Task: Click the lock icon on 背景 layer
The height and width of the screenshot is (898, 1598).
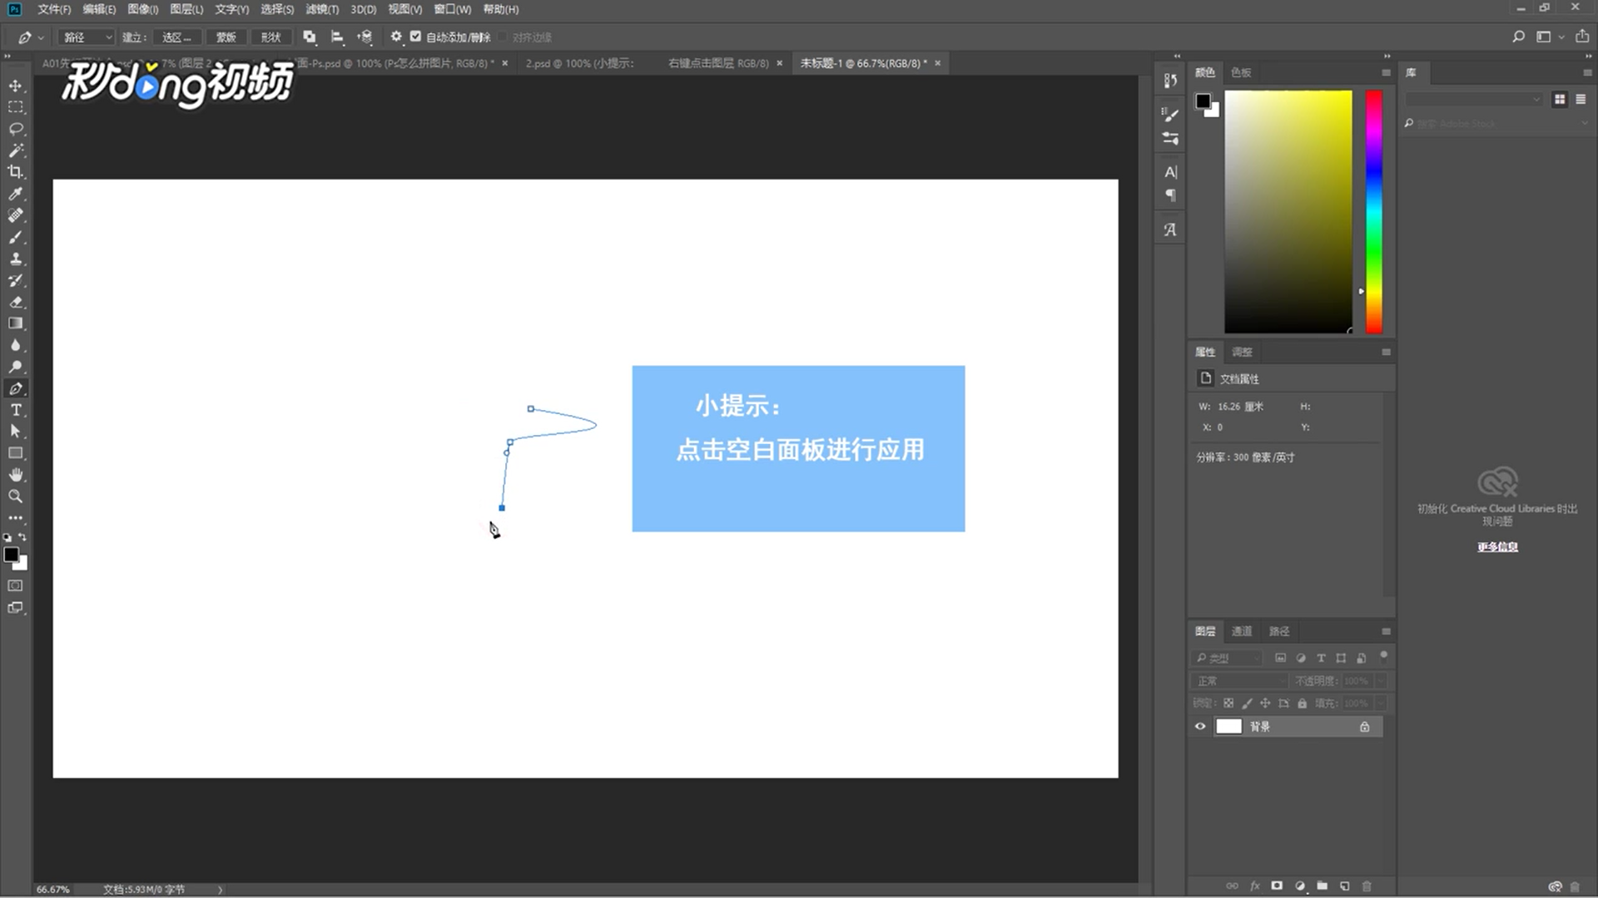Action: pyautogui.click(x=1364, y=726)
